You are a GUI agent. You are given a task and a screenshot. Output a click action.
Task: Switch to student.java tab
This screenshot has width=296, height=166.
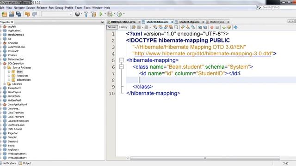coord(217,22)
